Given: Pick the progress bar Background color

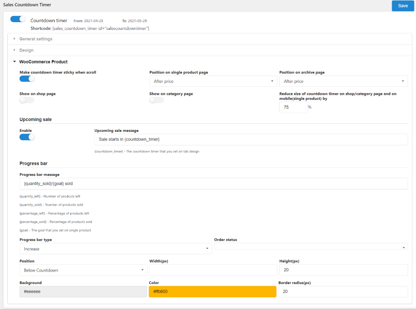Looking at the screenshot, I should 83,292.
